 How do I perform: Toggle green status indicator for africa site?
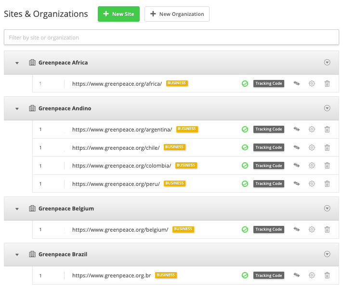pyautogui.click(x=245, y=83)
